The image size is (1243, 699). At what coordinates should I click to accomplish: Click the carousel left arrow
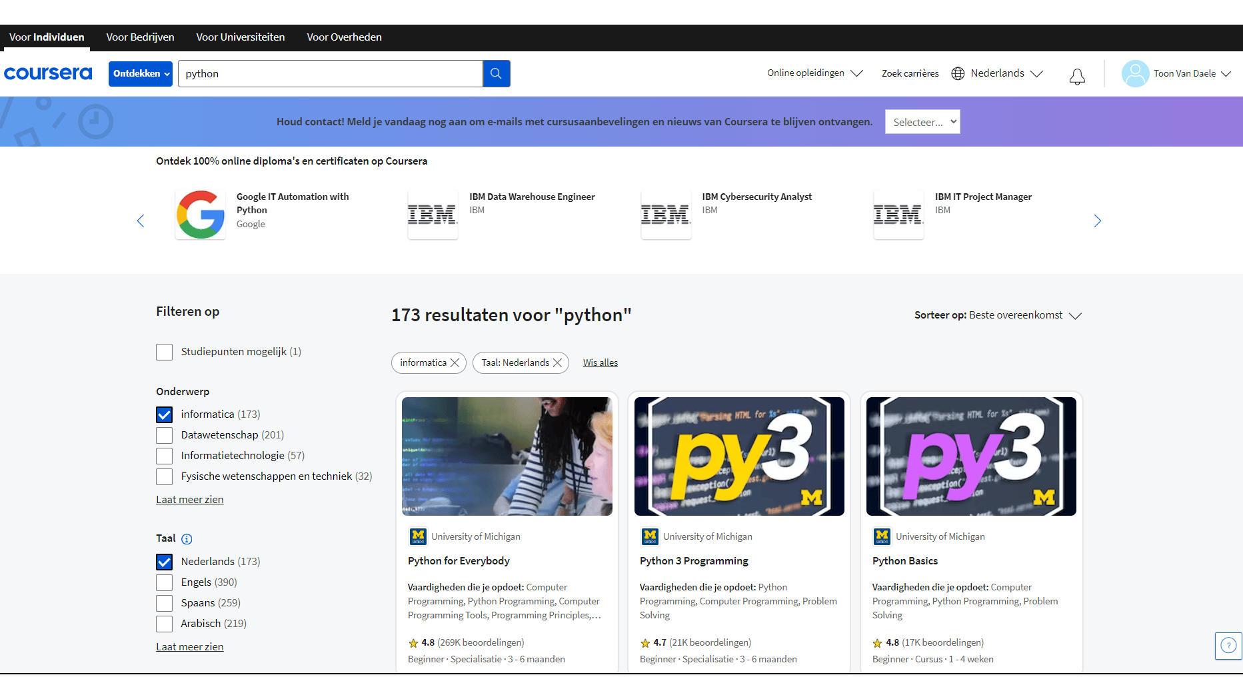[141, 221]
